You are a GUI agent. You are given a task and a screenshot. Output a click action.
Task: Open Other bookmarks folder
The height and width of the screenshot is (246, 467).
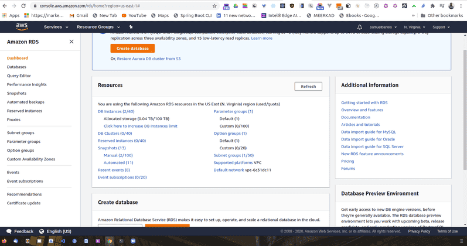[x=442, y=15]
